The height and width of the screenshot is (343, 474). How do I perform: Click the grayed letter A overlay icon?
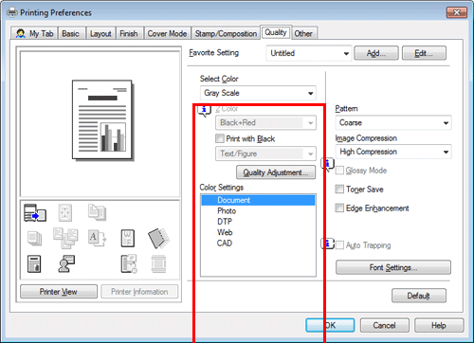(x=97, y=238)
